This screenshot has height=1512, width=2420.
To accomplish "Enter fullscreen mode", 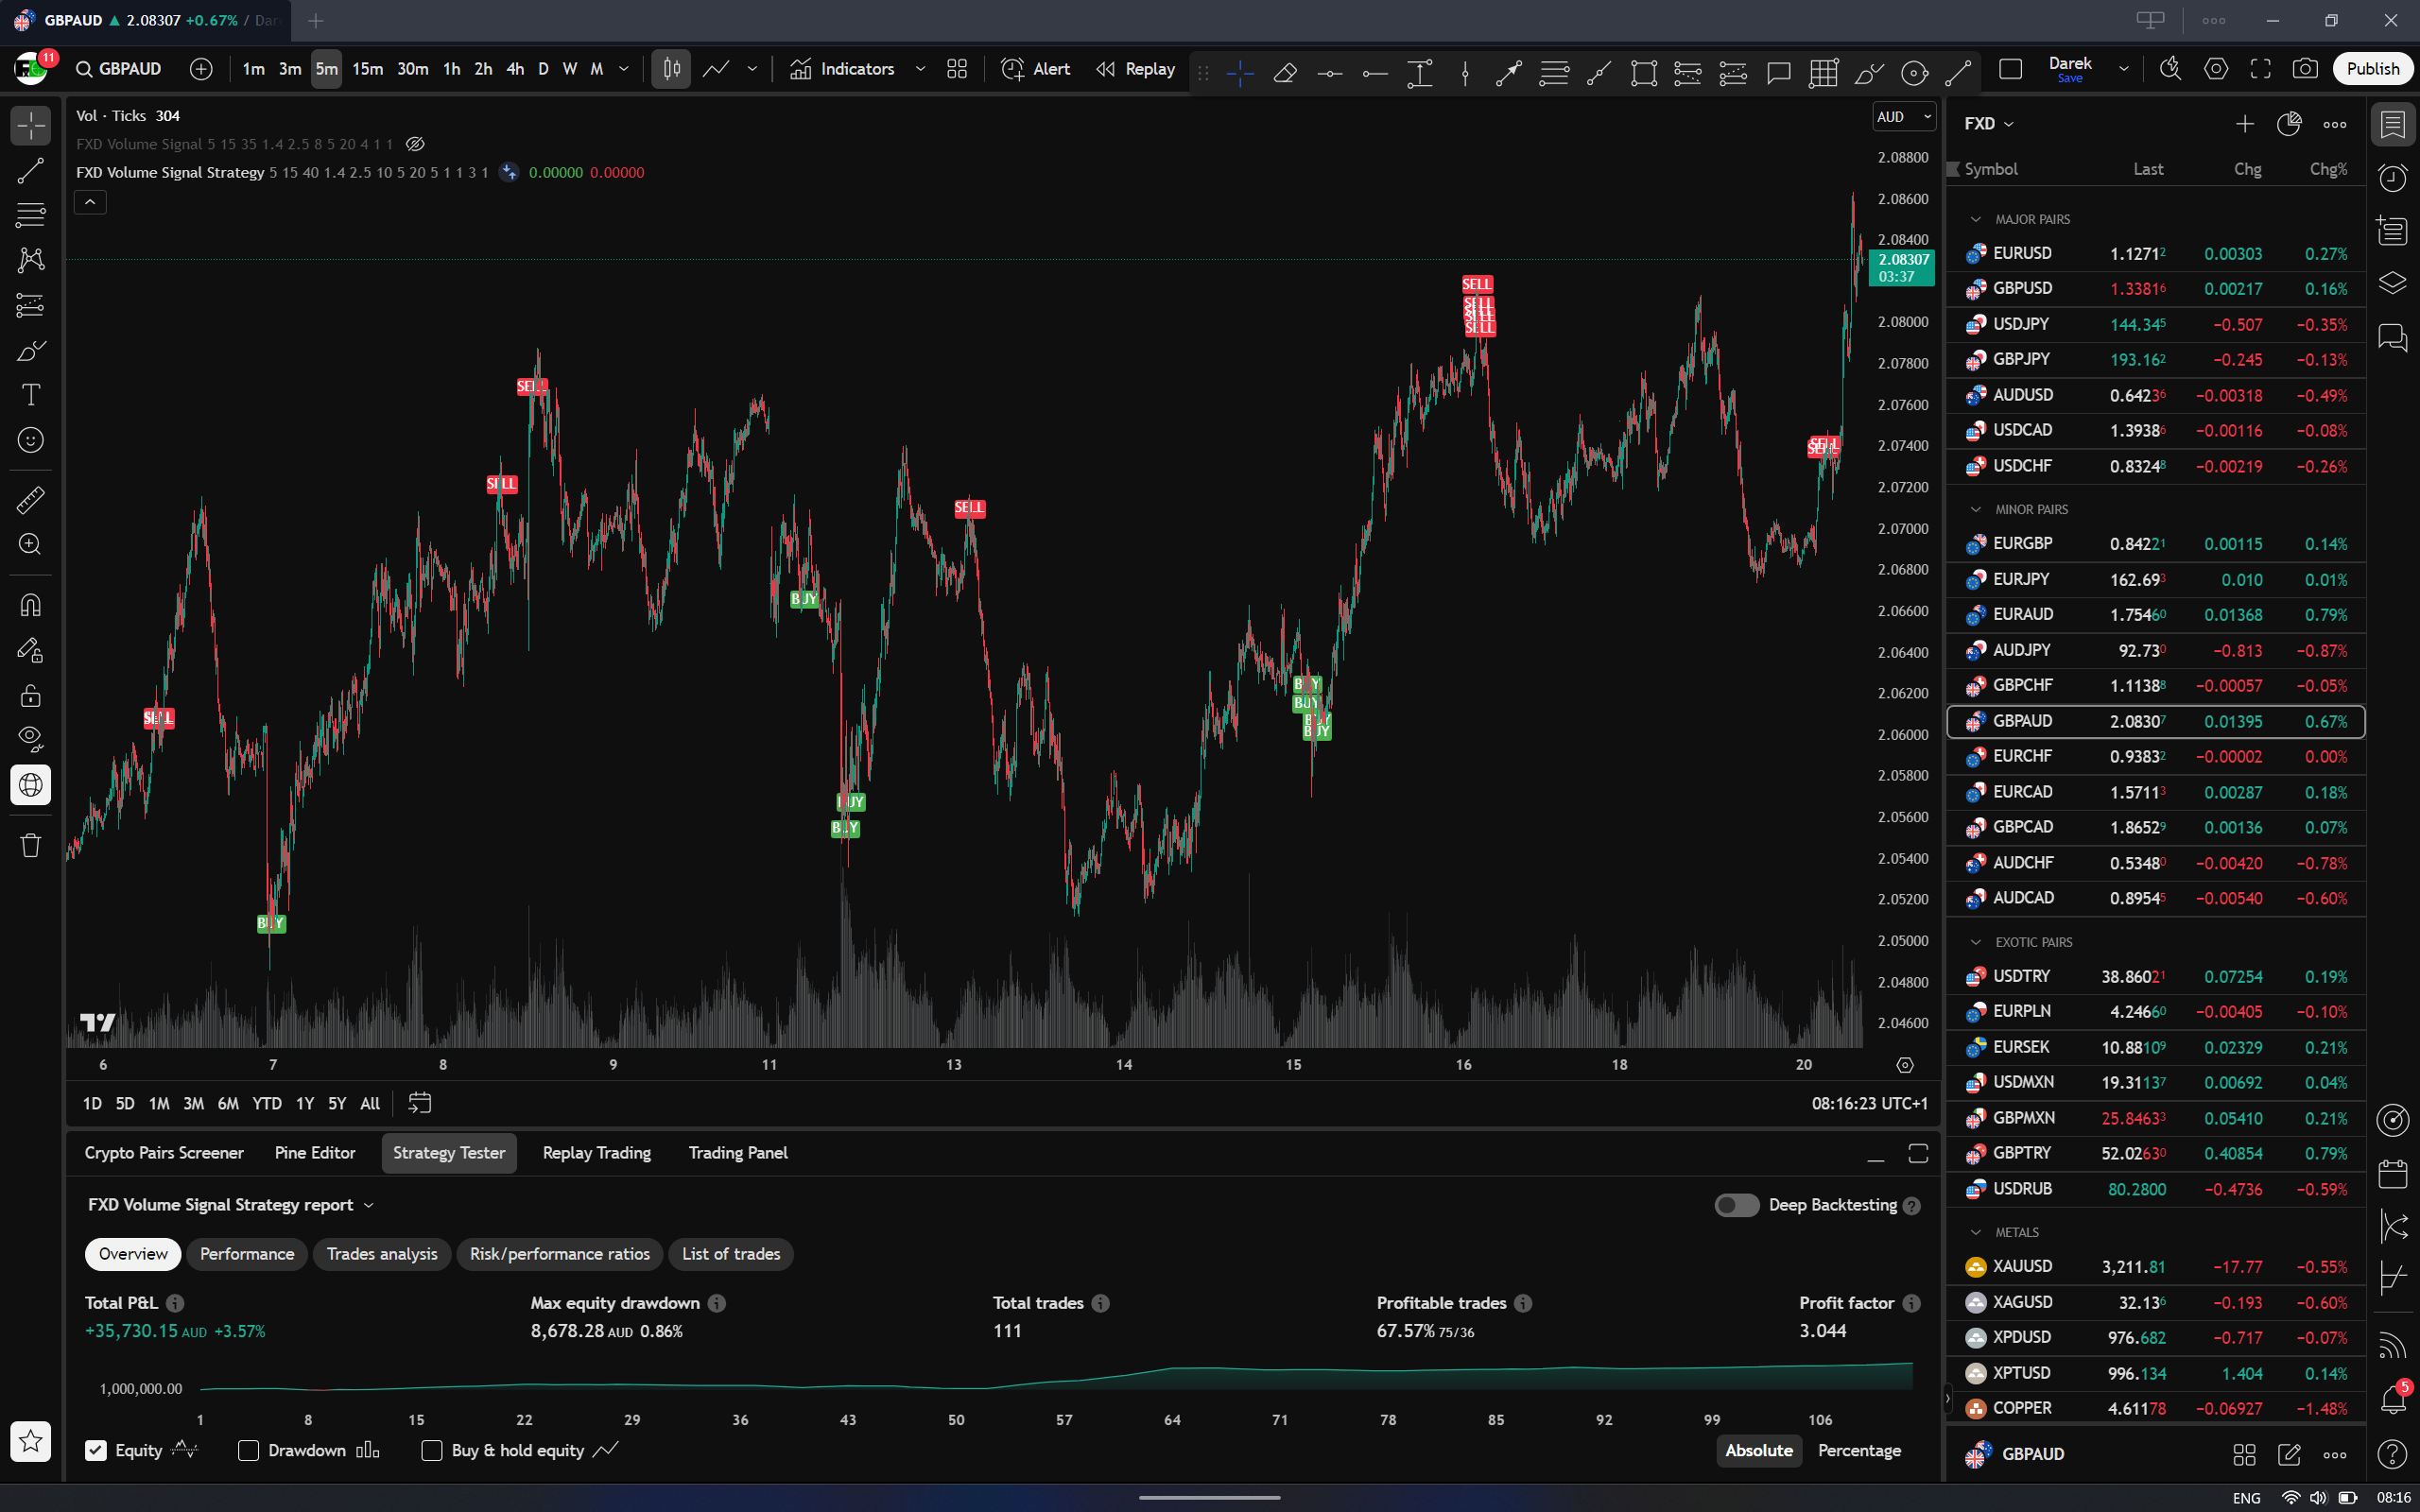I will (2260, 69).
